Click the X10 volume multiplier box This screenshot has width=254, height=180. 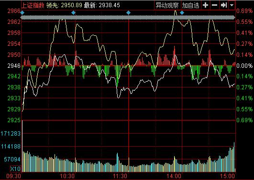coord(15,169)
